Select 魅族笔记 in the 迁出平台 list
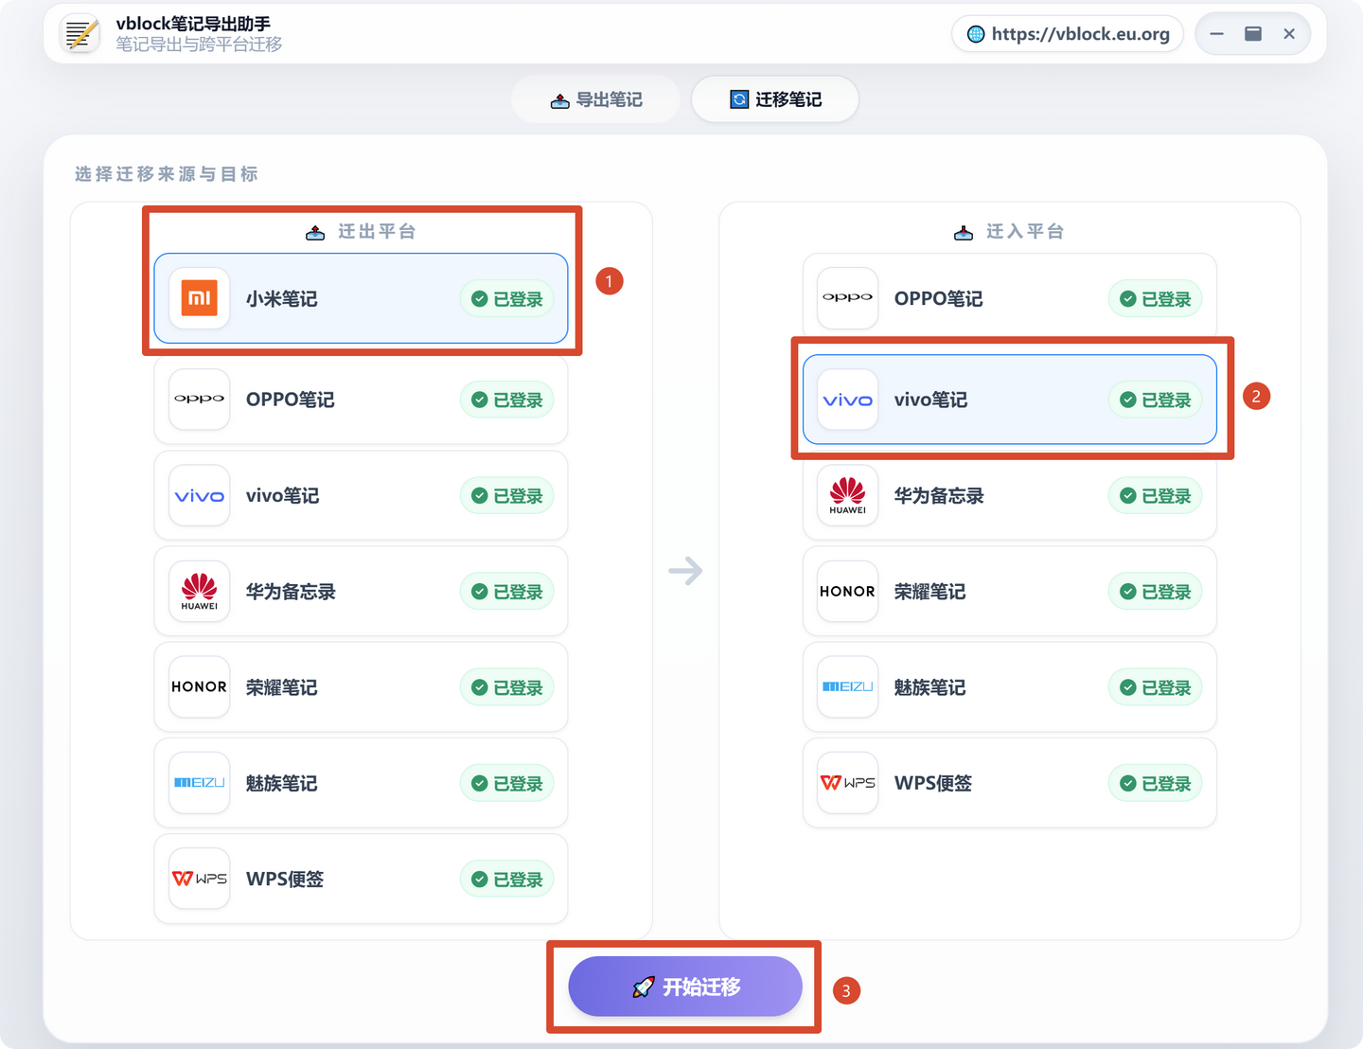This screenshot has width=1363, height=1049. tap(361, 783)
